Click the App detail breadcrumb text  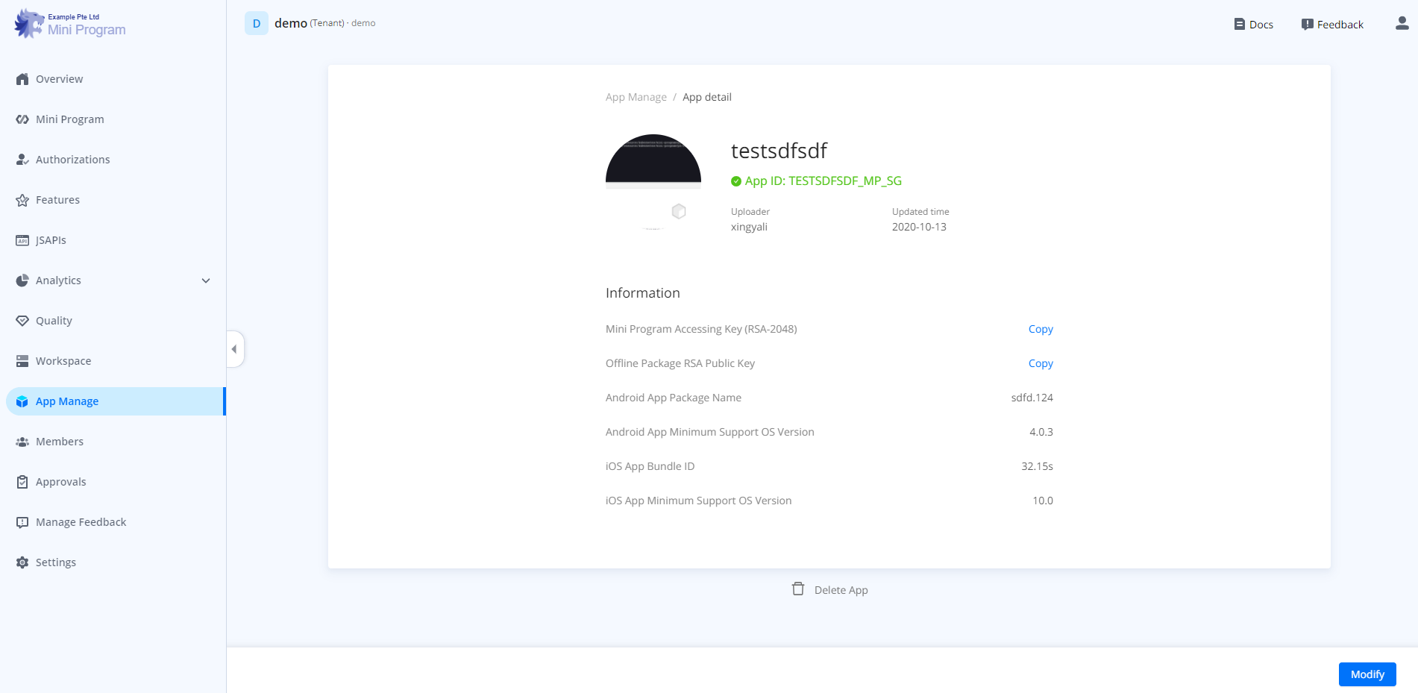(x=707, y=97)
